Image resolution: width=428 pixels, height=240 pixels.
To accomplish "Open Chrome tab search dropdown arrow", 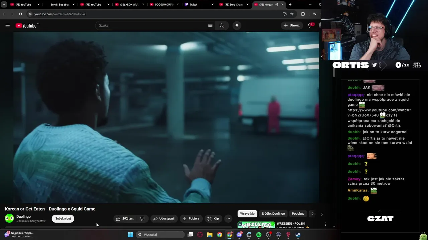I will pyautogui.click(x=4, y=5).
